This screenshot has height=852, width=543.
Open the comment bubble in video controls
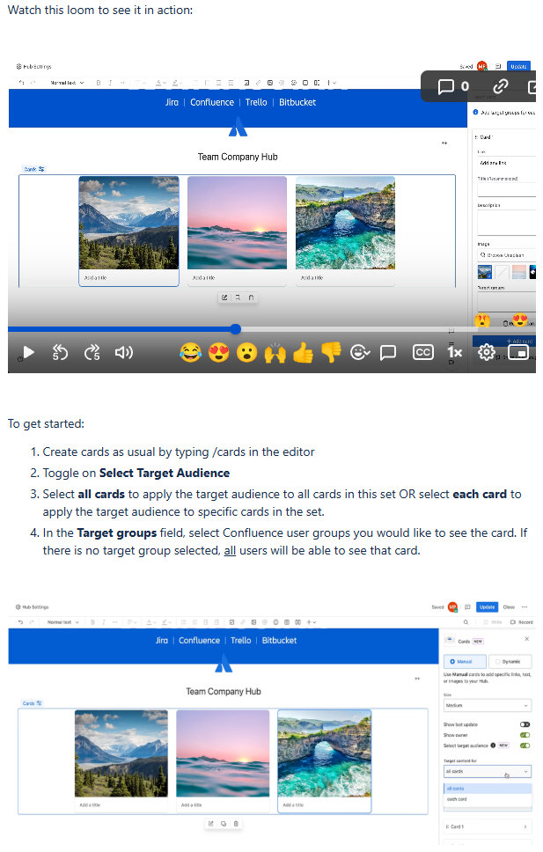[388, 353]
